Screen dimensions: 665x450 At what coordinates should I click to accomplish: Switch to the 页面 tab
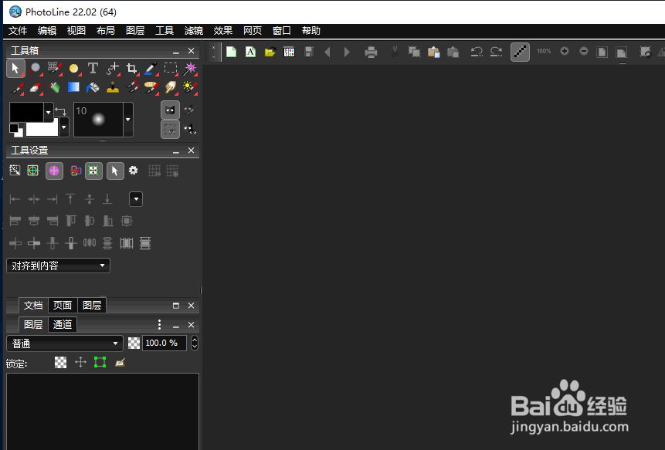click(63, 305)
